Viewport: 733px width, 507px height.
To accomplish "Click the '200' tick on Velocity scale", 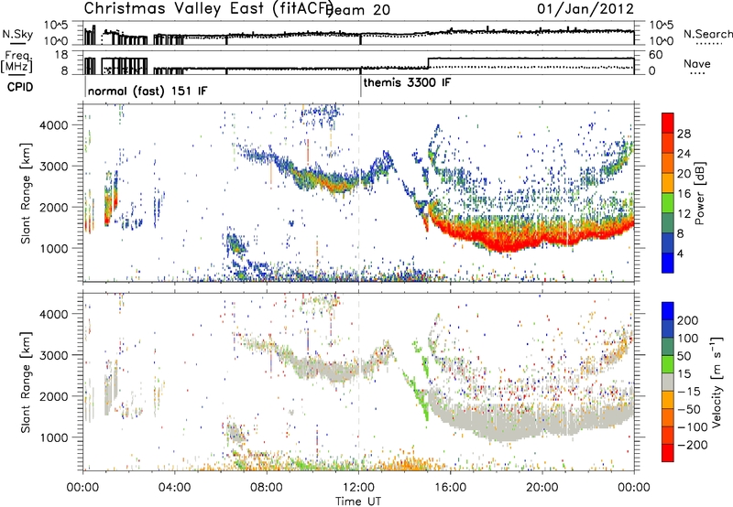I will (x=688, y=320).
